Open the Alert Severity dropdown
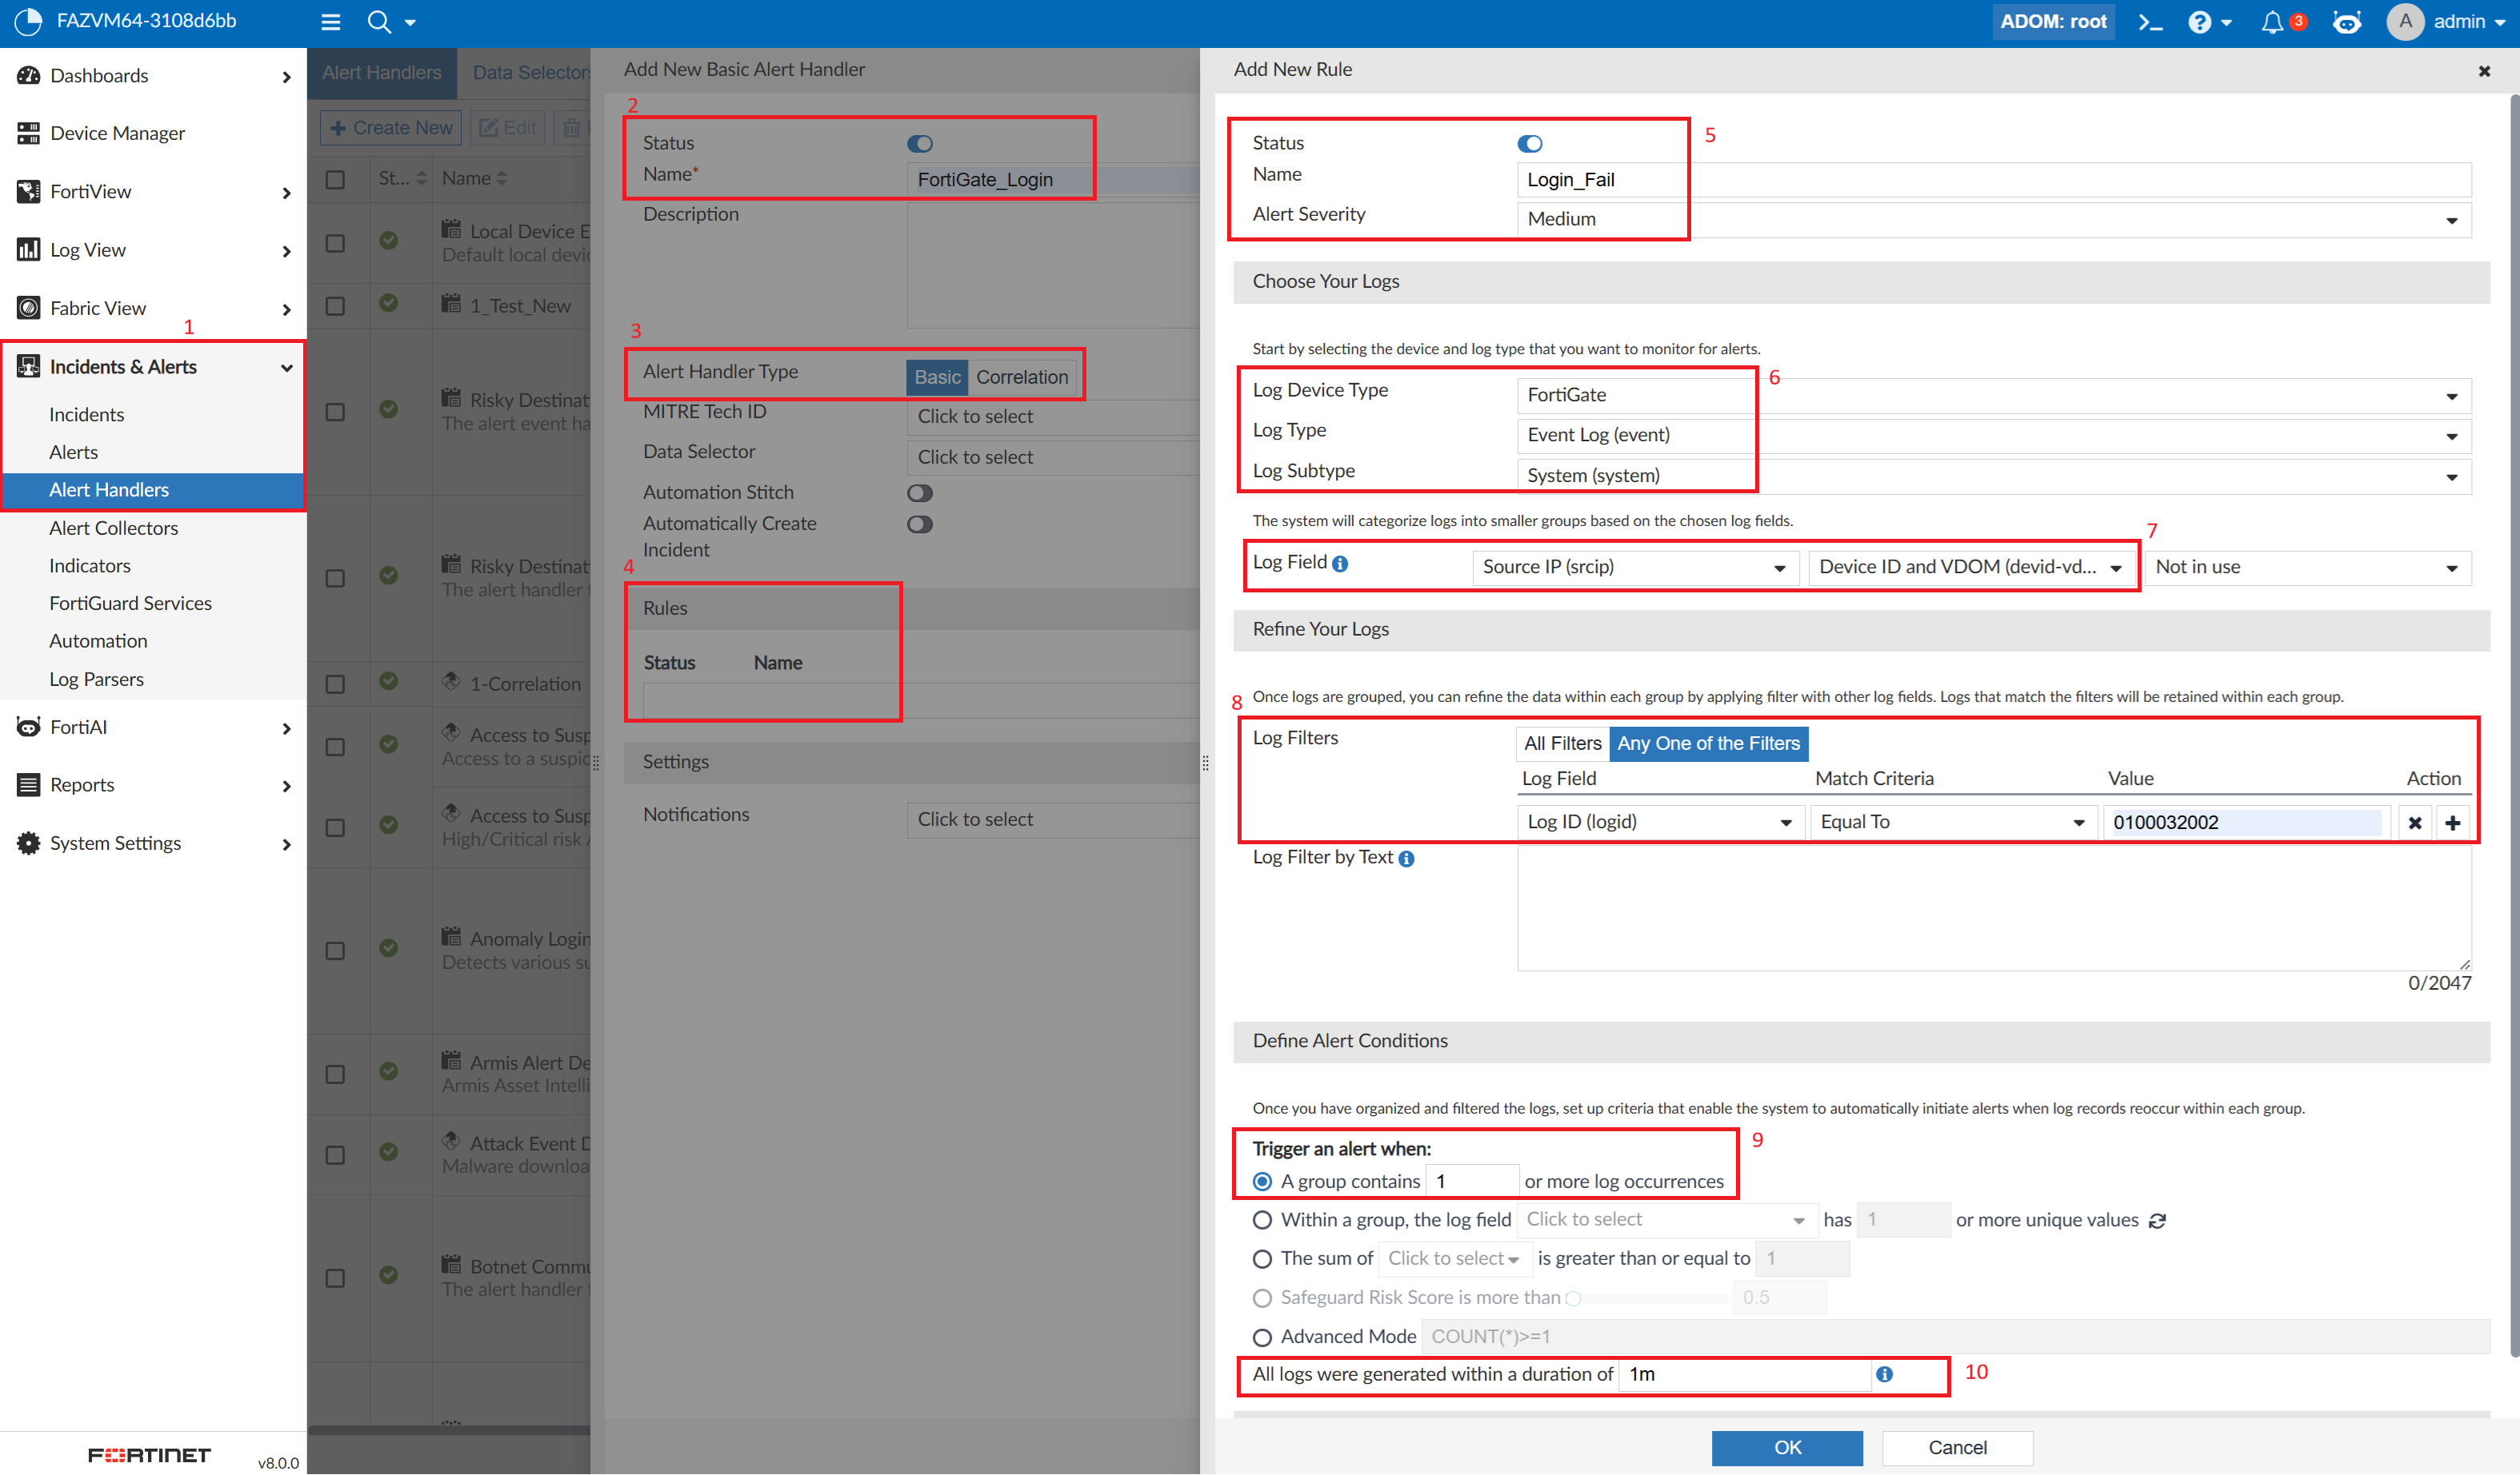Screen dimensions: 2520x1475 [x=1994, y=220]
